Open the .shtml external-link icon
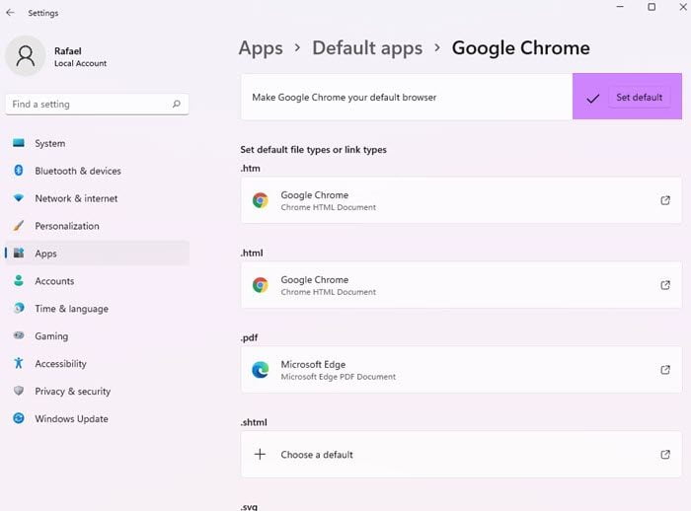This screenshot has height=511, width=691. pyautogui.click(x=665, y=454)
